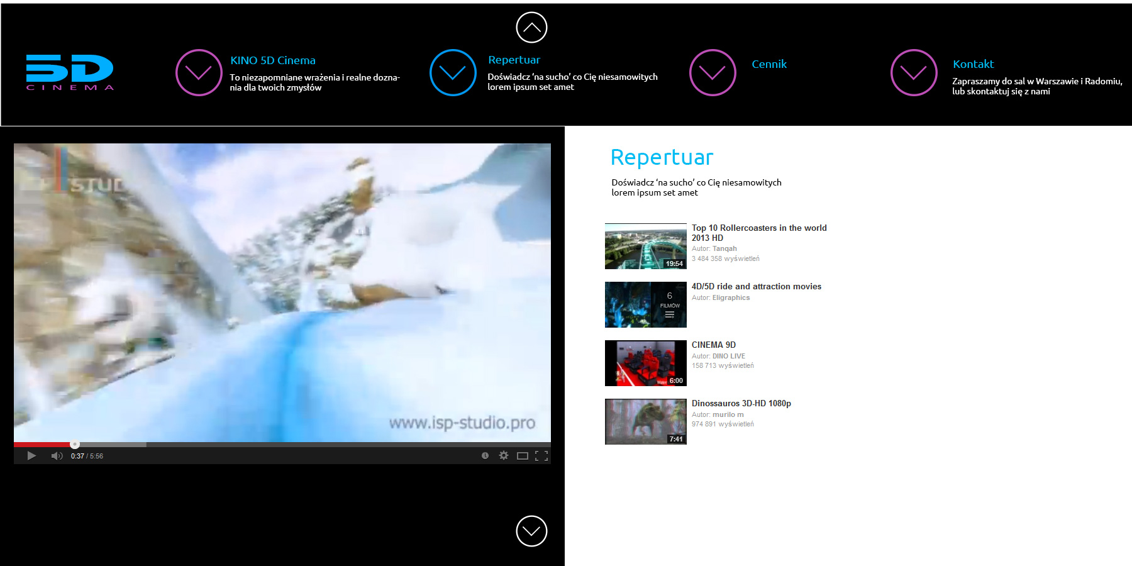1132x566 pixels.
Task: Open the Repertuar menu title in header
Action: coord(514,60)
